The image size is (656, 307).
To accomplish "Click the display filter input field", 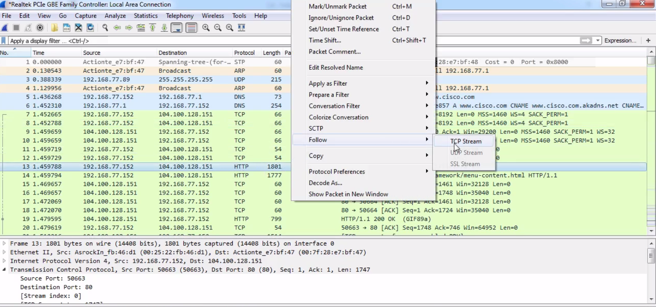I will tap(150, 41).
